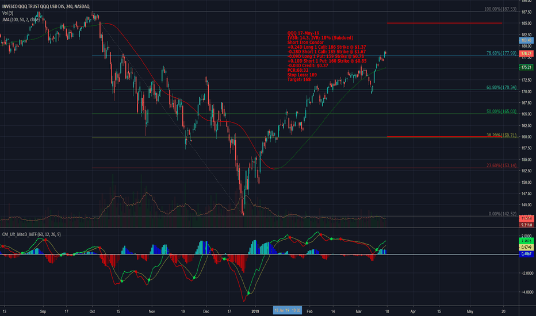Click the 'Short Iron Condor' annotation text
This screenshot has height=316, width=536.
point(305,43)
